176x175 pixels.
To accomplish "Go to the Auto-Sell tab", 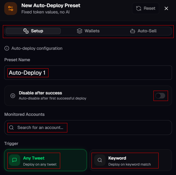I will [x=143, y=31].
